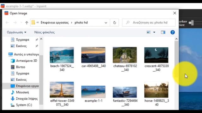Open the recent locations dropdown arrow

click(x=21, y=23)
